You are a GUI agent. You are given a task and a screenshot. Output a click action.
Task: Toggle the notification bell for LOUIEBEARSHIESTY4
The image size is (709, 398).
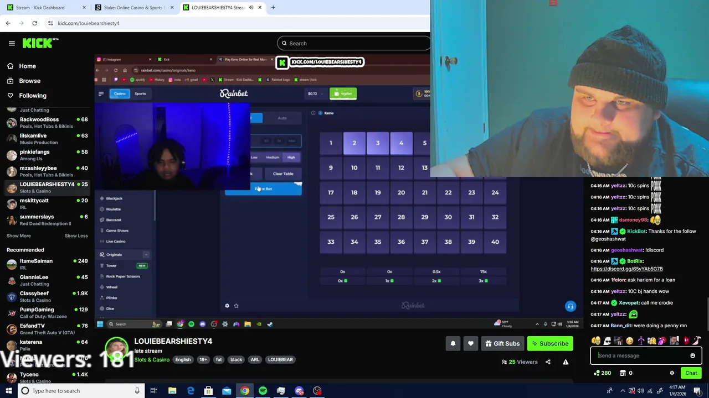tap(453, 344)
